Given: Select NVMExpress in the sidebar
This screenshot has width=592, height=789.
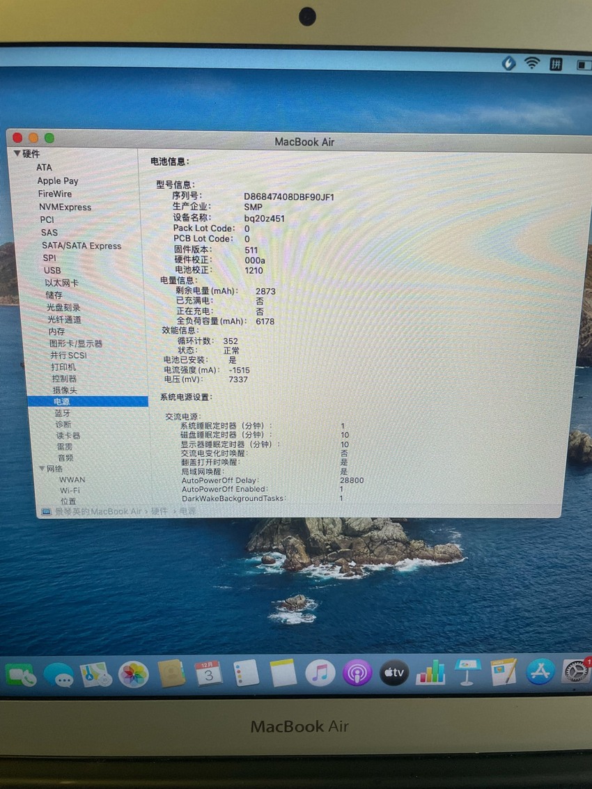Looking at the screenshot, I should click(65, 207).
